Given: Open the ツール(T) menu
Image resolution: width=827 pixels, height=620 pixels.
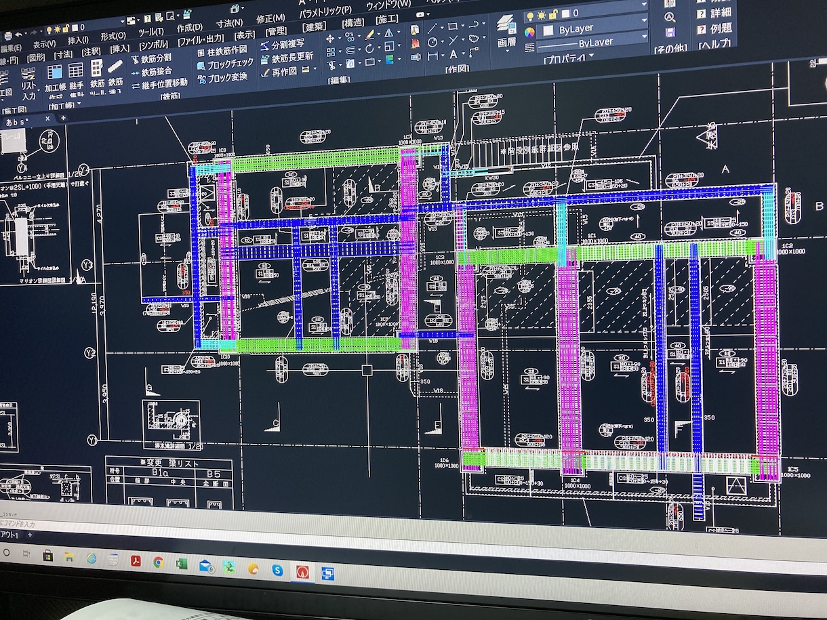Looking at the screenshot, I should [150, 32].
